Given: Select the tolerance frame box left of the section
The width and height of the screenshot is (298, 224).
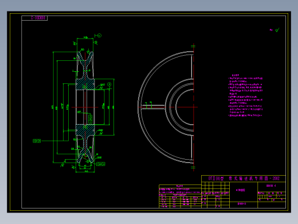Looking at the screenshot, I should pyautogui.click(x=37, y=141).
